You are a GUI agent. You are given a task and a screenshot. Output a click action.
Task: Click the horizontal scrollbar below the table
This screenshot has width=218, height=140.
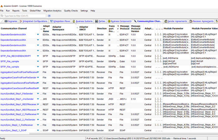click(x=15, y=133)
